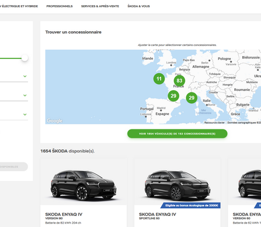Click the Italie label on the map
Image resolution: width=261 pixels, height=227 pixels.
(x=207, y=100)
